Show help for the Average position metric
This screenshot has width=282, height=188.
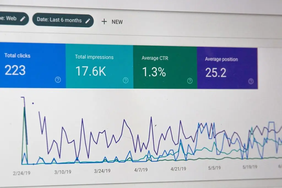point(251,81)
